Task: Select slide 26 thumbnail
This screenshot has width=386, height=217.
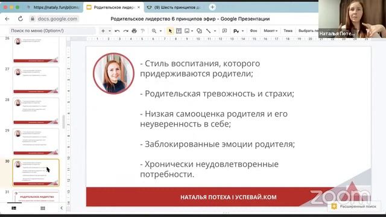Action: pos(36,49)
